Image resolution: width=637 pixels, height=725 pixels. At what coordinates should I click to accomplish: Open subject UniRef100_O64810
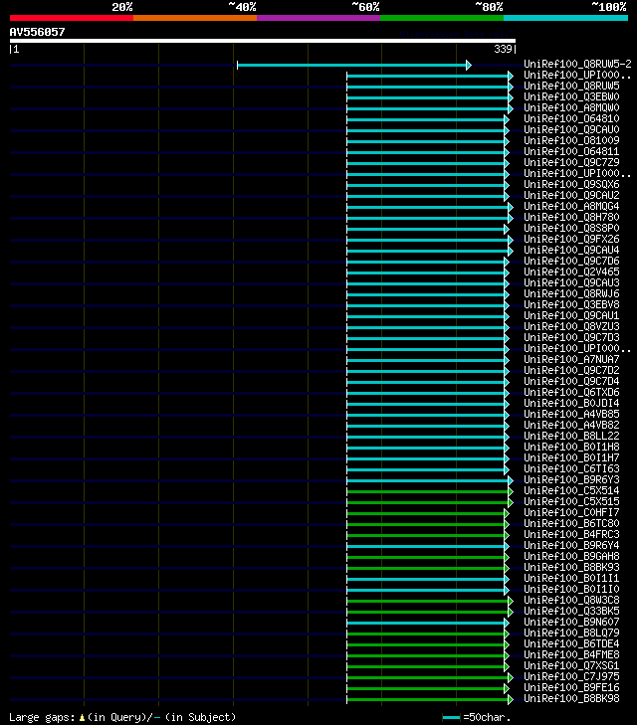coord(571,118)
